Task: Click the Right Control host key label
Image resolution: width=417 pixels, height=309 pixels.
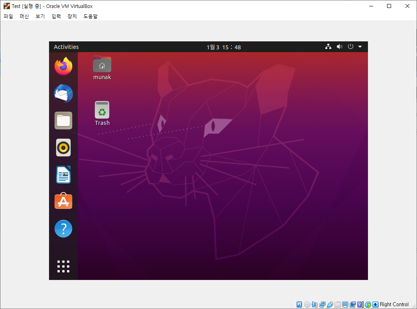Action: pos(394,305)
